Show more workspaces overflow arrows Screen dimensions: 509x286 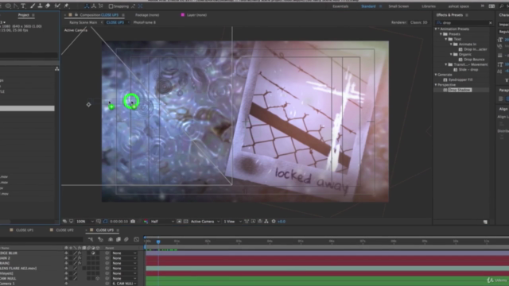[483, 6]
